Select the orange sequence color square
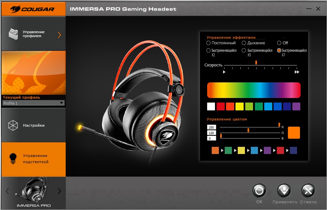 tap(215, 150)
